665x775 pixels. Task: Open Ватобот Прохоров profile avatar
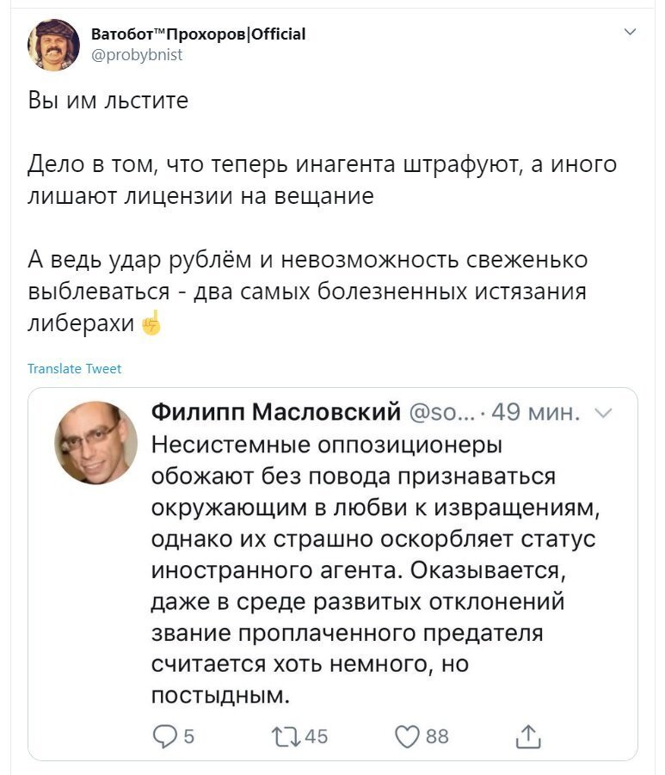[53, 45]
